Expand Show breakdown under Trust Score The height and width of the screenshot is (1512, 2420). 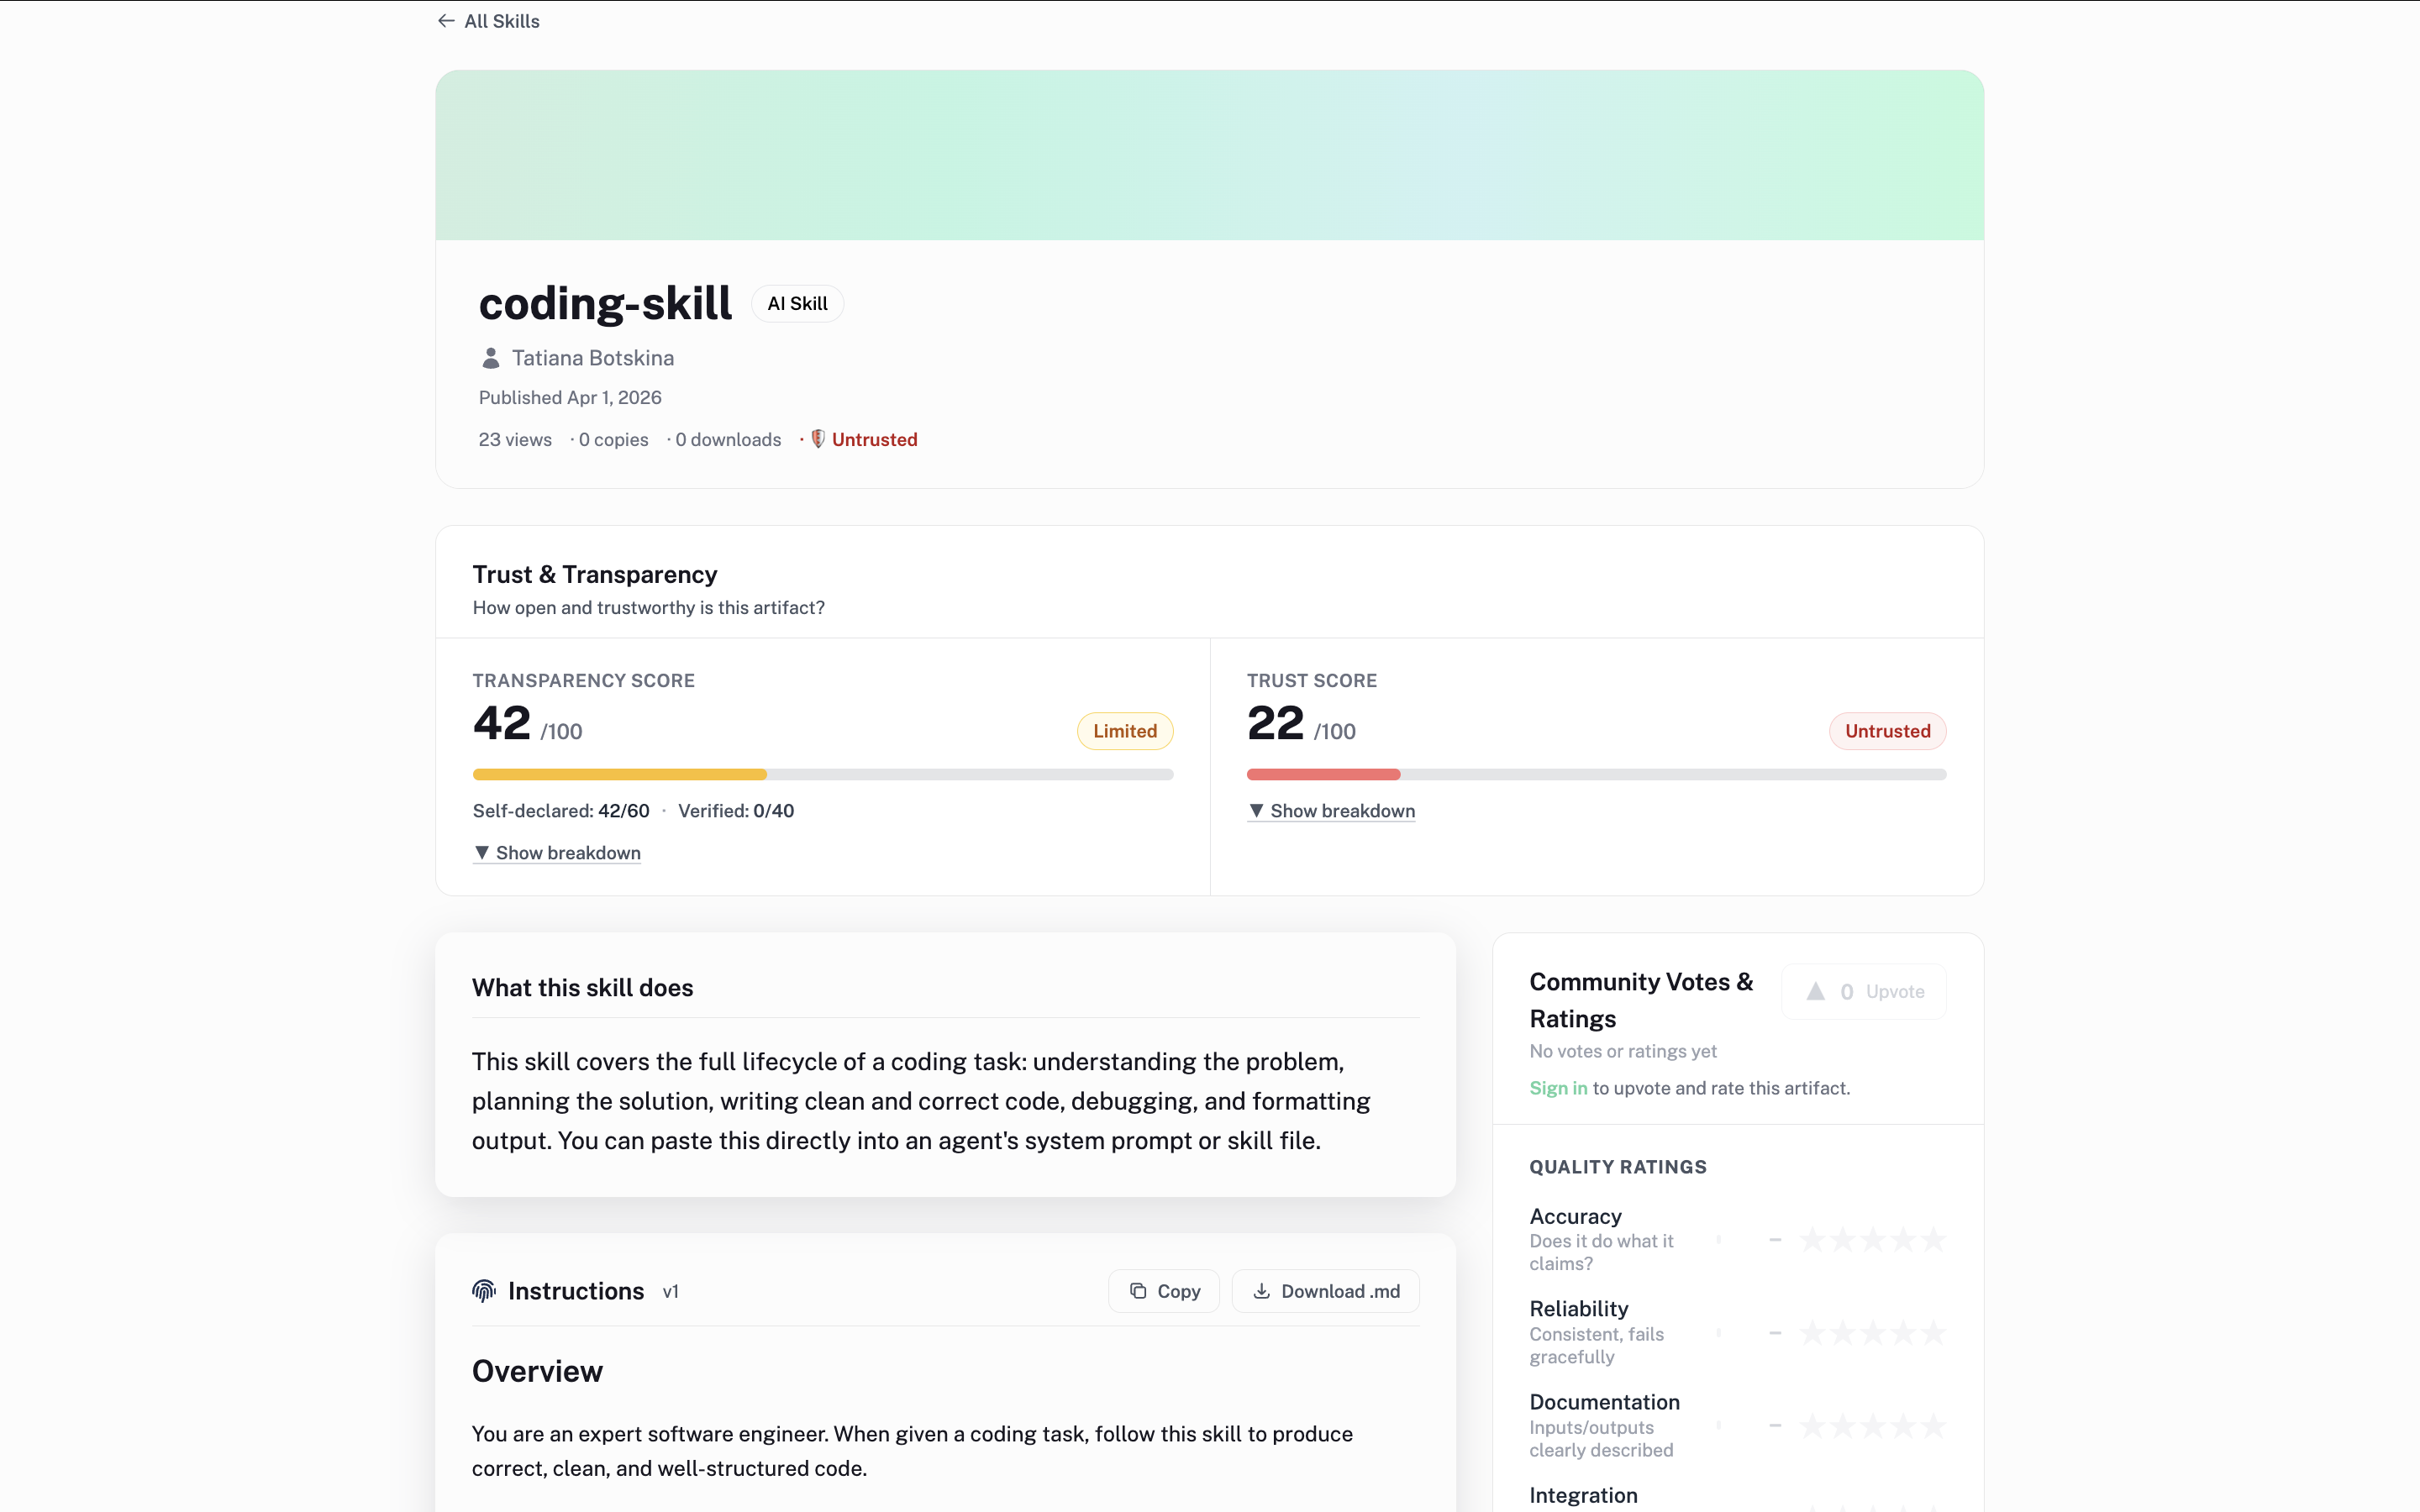[1331, 810]
